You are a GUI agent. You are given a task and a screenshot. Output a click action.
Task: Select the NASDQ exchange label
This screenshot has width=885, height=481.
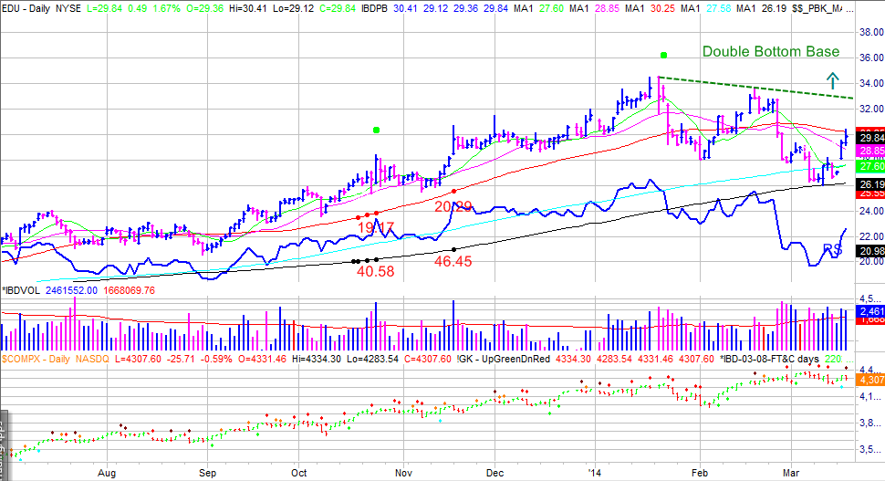(x=92, y=359)
